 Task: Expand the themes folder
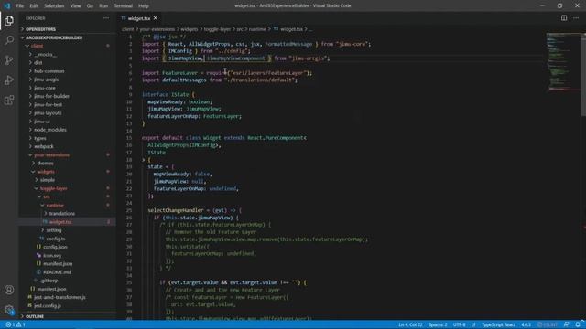67,164
